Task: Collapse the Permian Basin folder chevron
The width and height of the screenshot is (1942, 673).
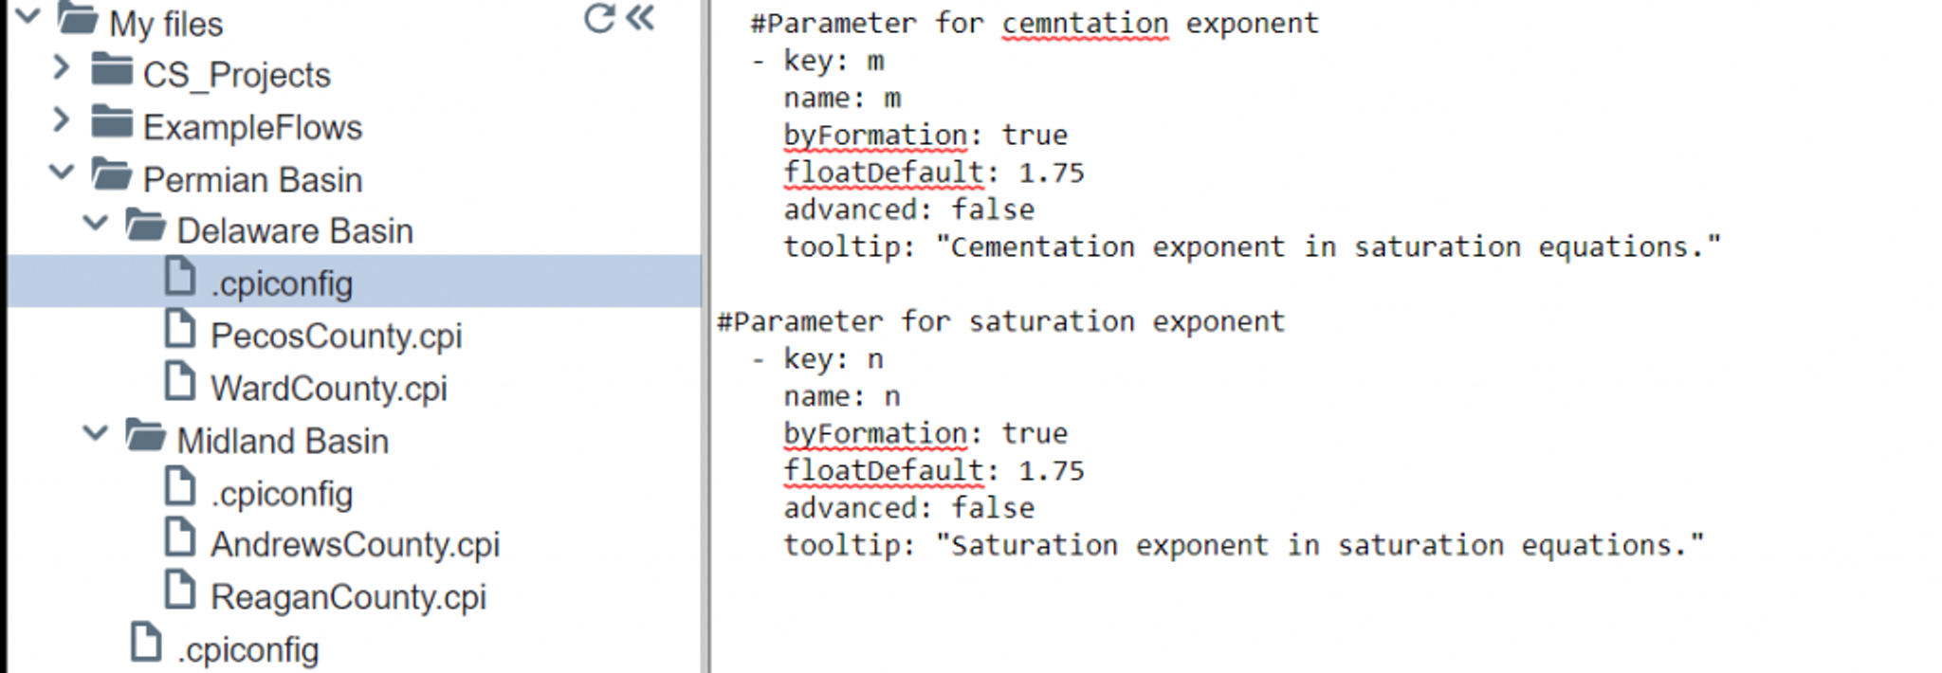Action: click(x=61, y=173)
